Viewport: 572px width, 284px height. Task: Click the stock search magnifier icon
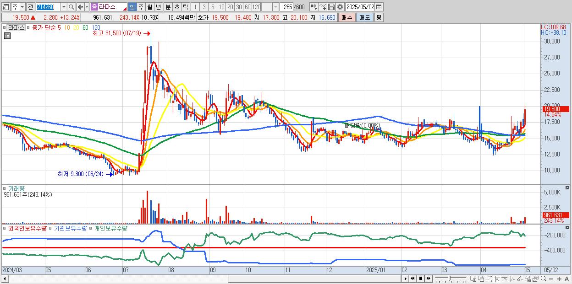coord(71,7)
